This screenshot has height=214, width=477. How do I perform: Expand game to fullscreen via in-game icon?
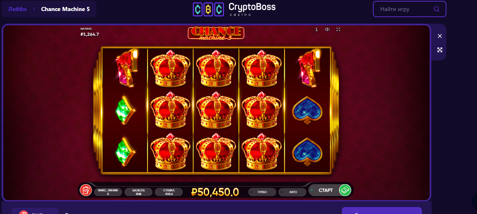point(338,29)
